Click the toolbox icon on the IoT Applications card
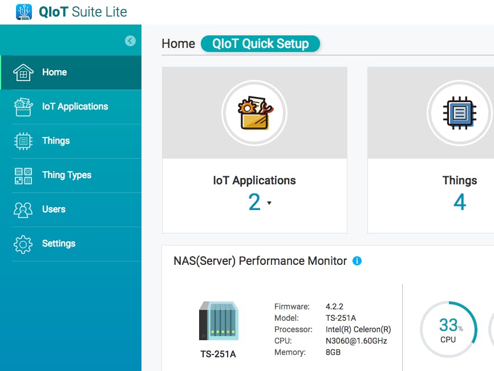 point(254,112)
